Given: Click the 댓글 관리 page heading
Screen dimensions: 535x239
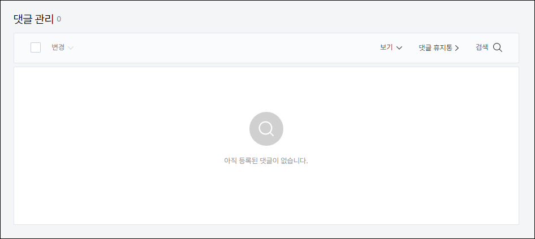Looking at the screenshot, I should (33, 19).
